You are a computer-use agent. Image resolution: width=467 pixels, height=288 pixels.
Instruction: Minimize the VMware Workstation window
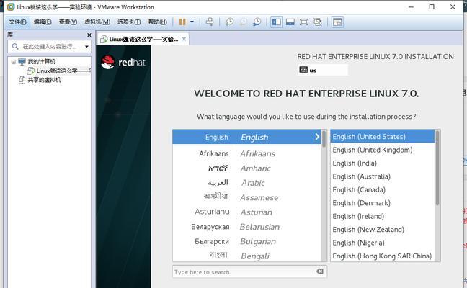pyautogui.click(x=412, y=7)
